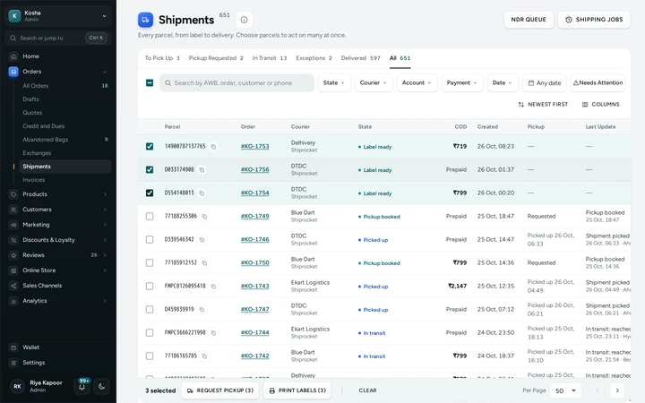Select parcel FMPC8126095418 row checkbox
The image size is (645, 403).
[150, 287]
